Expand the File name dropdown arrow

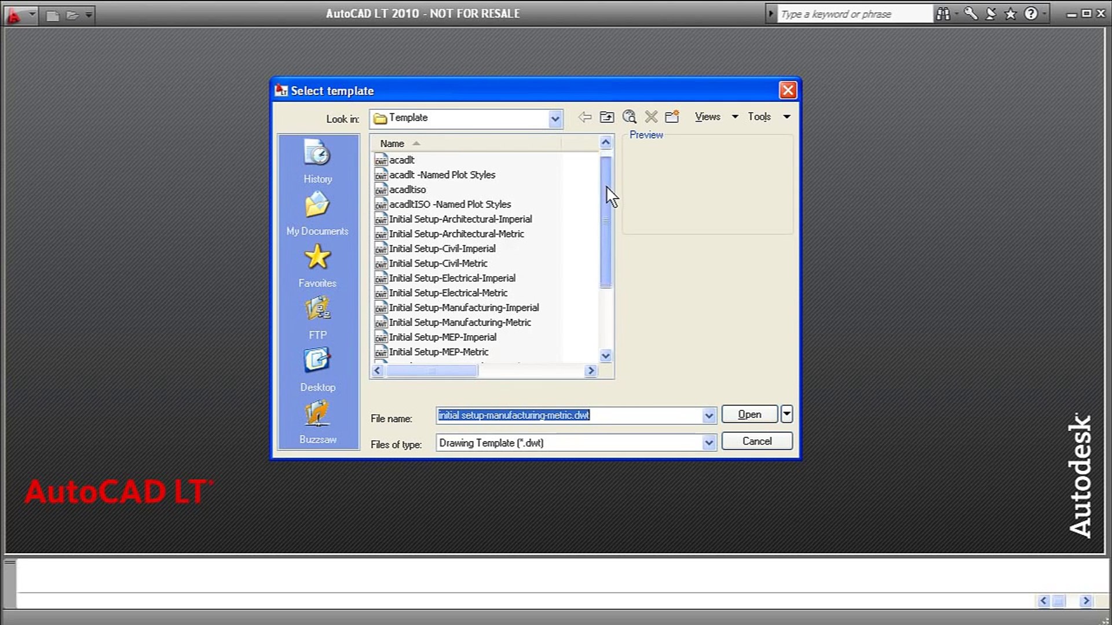(709, 416)
